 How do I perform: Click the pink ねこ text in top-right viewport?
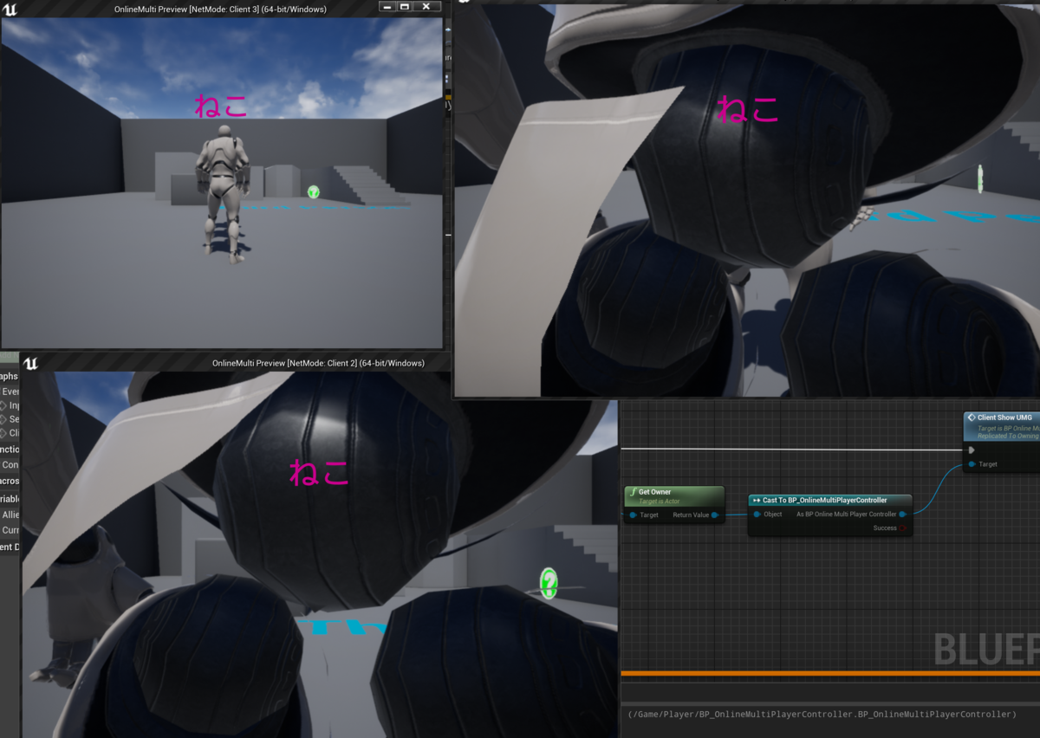[748, 108]
